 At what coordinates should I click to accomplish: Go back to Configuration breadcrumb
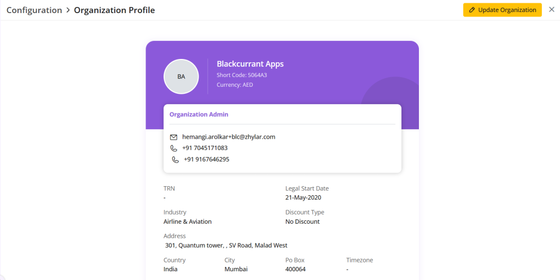pyautogui.click(x=34, y=10)
